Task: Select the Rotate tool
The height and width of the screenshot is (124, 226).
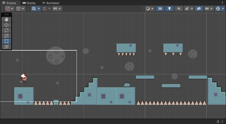Action: click(x=6, y=30)
